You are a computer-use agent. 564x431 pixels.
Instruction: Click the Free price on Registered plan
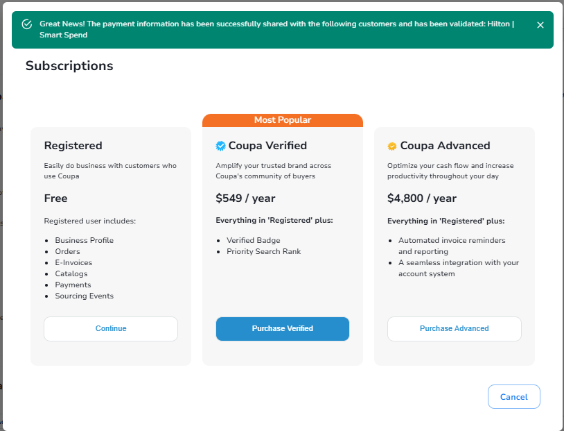click(55, 198)
